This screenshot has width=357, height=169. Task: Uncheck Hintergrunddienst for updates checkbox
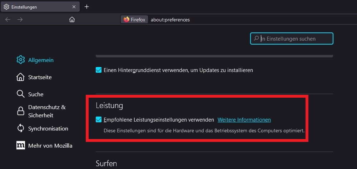[x=99, y=70]
